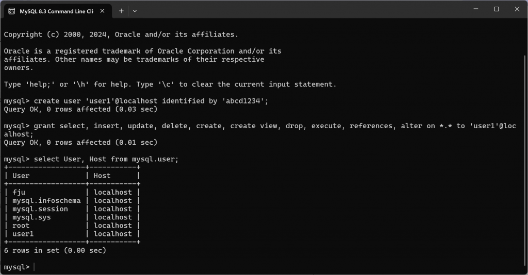Close the MySQL 8.3 Command Line tab
The height and width of the screenshot is (275, 528).
(x=103, y=11)
